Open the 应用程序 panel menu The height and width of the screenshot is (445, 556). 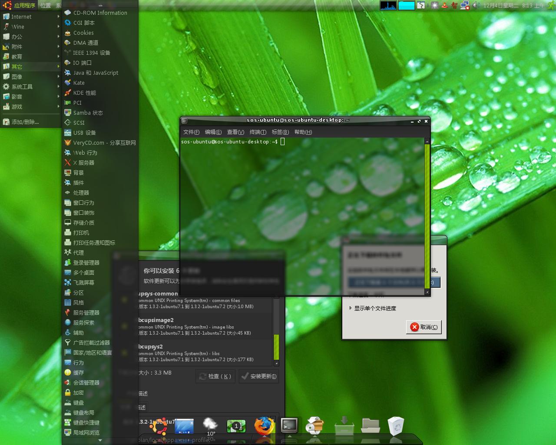[x=19, y=5]
